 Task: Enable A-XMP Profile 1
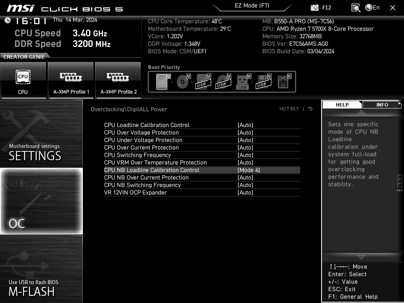(x=71, y=80)
